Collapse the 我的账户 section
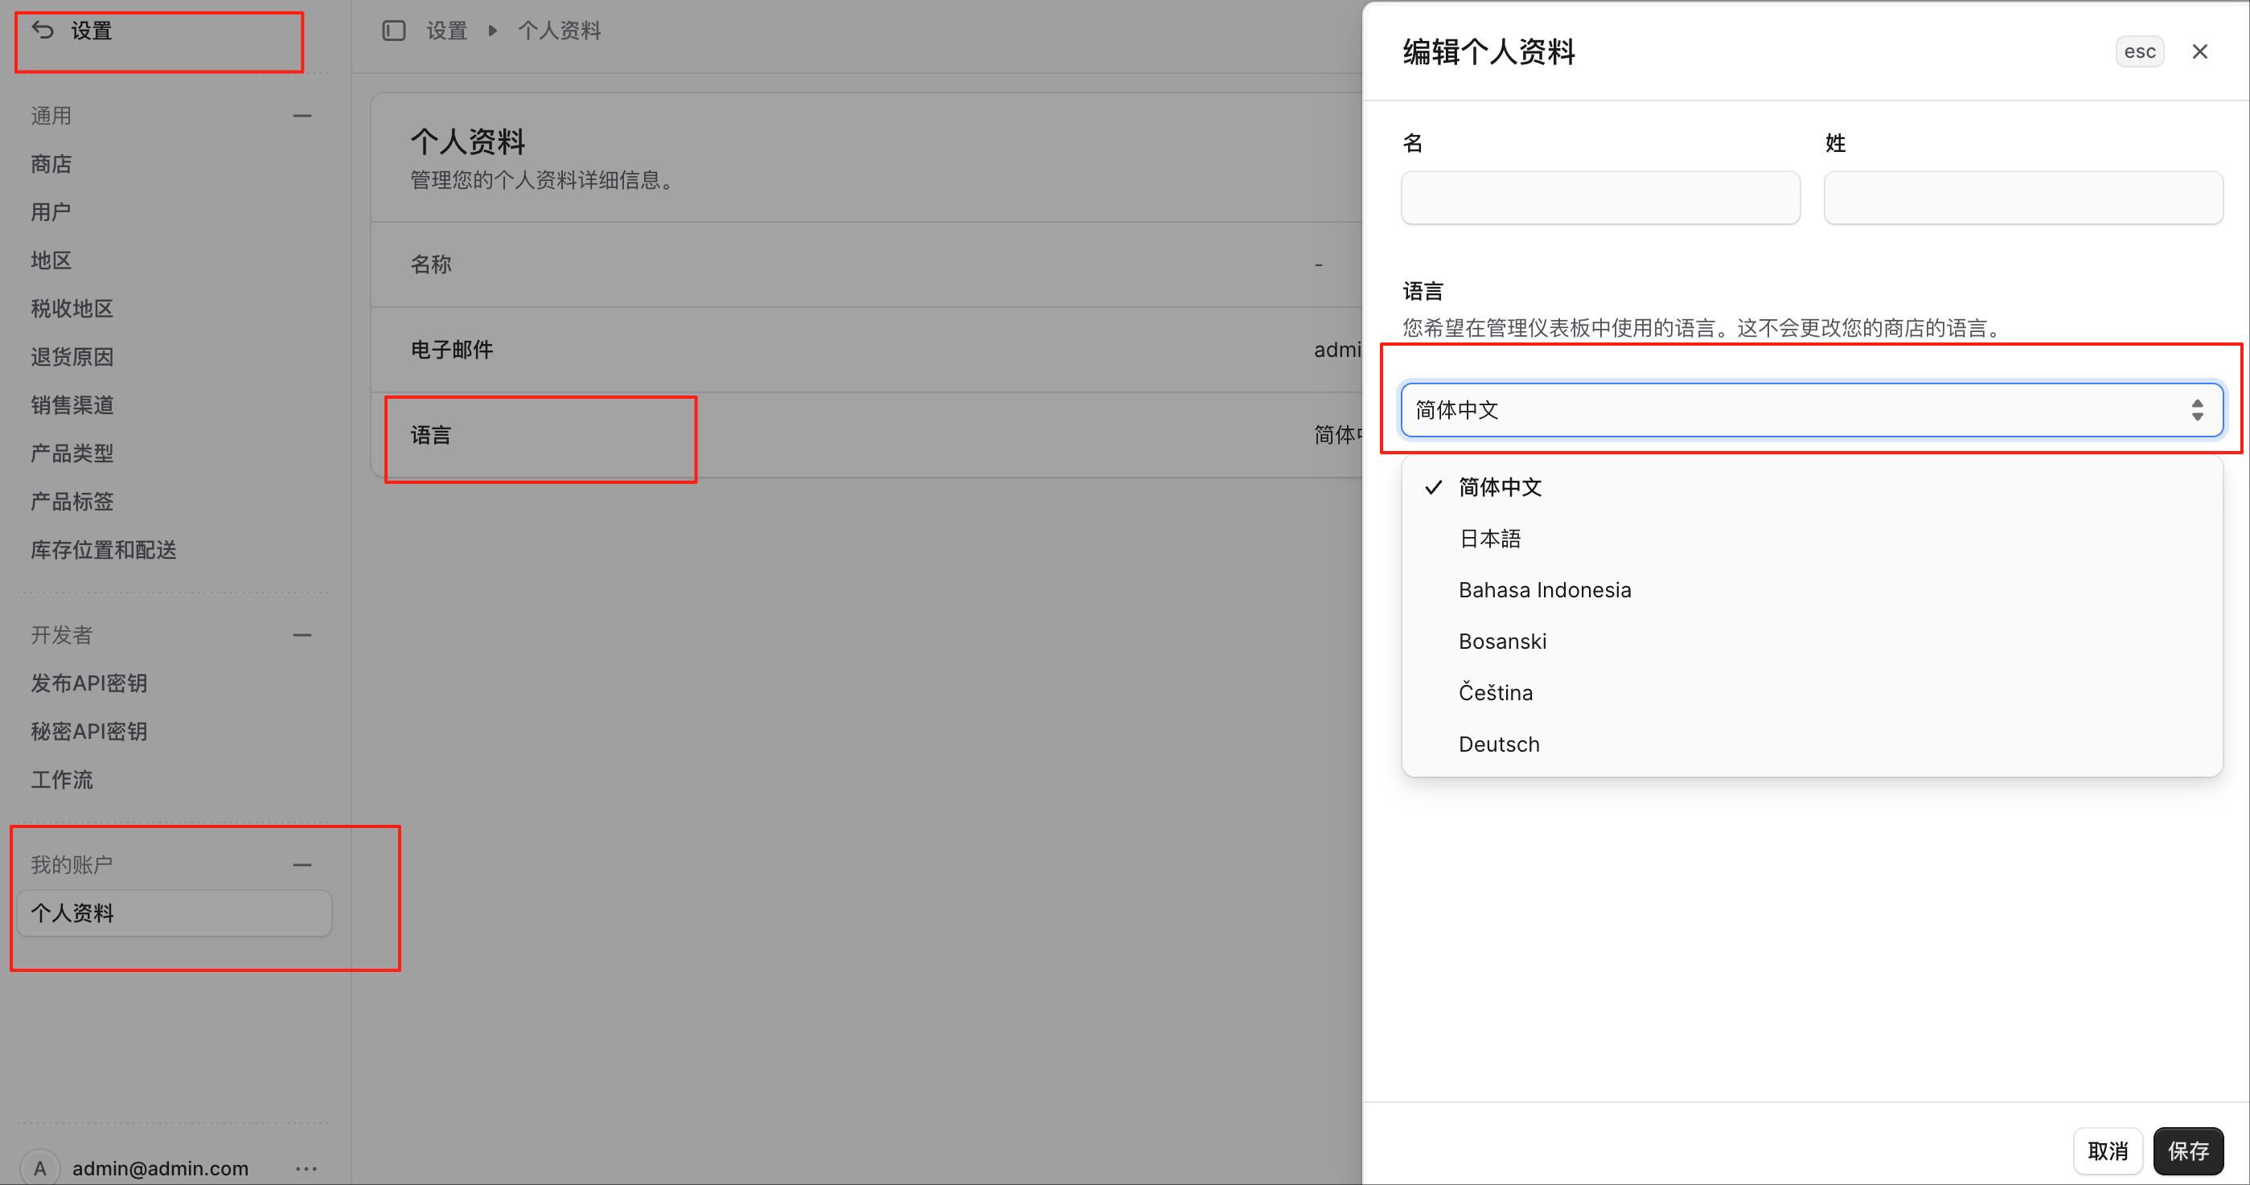This screenshot has height=1185, width=2250. pos(302,864)
